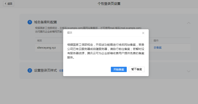Click the 域名 column header
Image resolution: width=198 pixels, height=104 pixels.
(39, 41)
